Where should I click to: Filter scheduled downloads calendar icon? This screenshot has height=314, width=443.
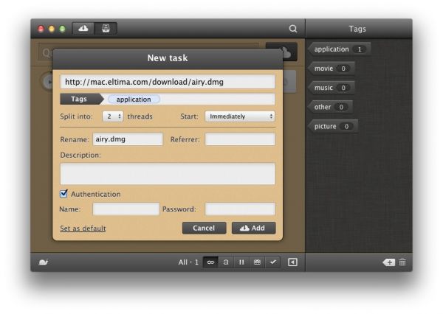(257, 262)
